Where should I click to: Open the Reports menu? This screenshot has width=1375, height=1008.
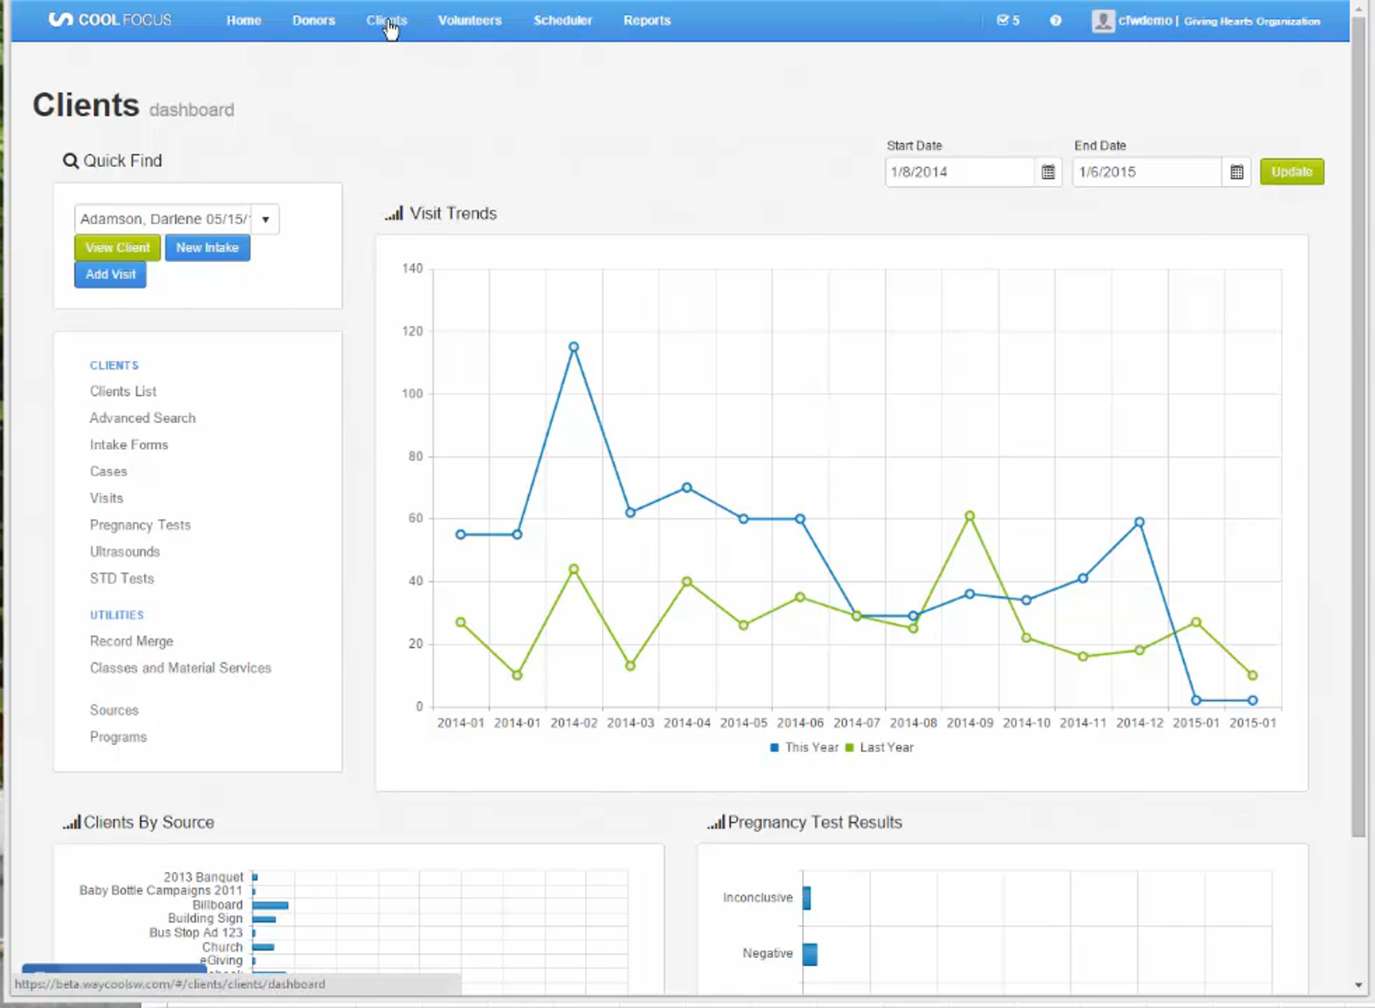point(647,20)
